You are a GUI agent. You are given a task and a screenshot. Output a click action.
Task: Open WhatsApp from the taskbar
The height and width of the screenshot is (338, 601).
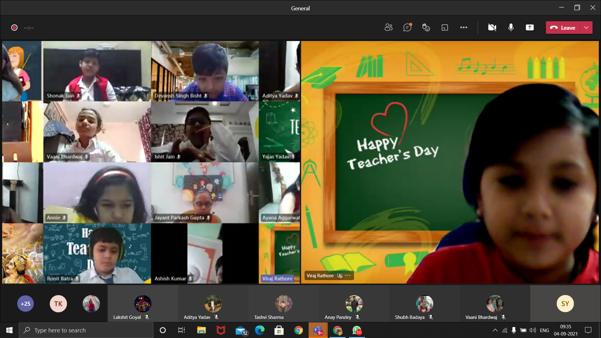point(357,330)
